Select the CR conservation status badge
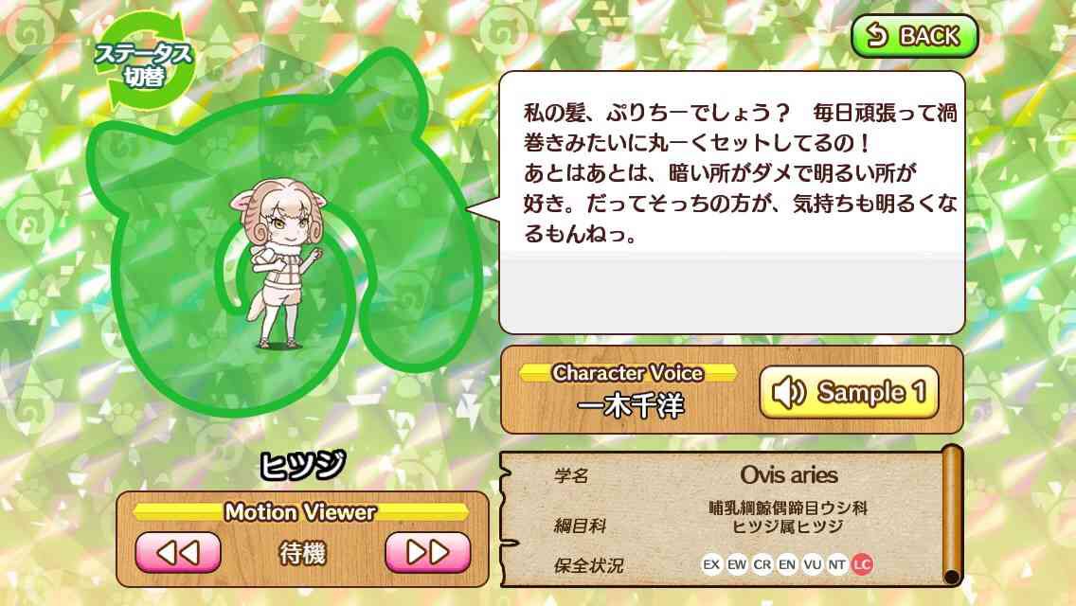Image resolution: width=1076 pixels, height=606 pixels. click(762, 565)
